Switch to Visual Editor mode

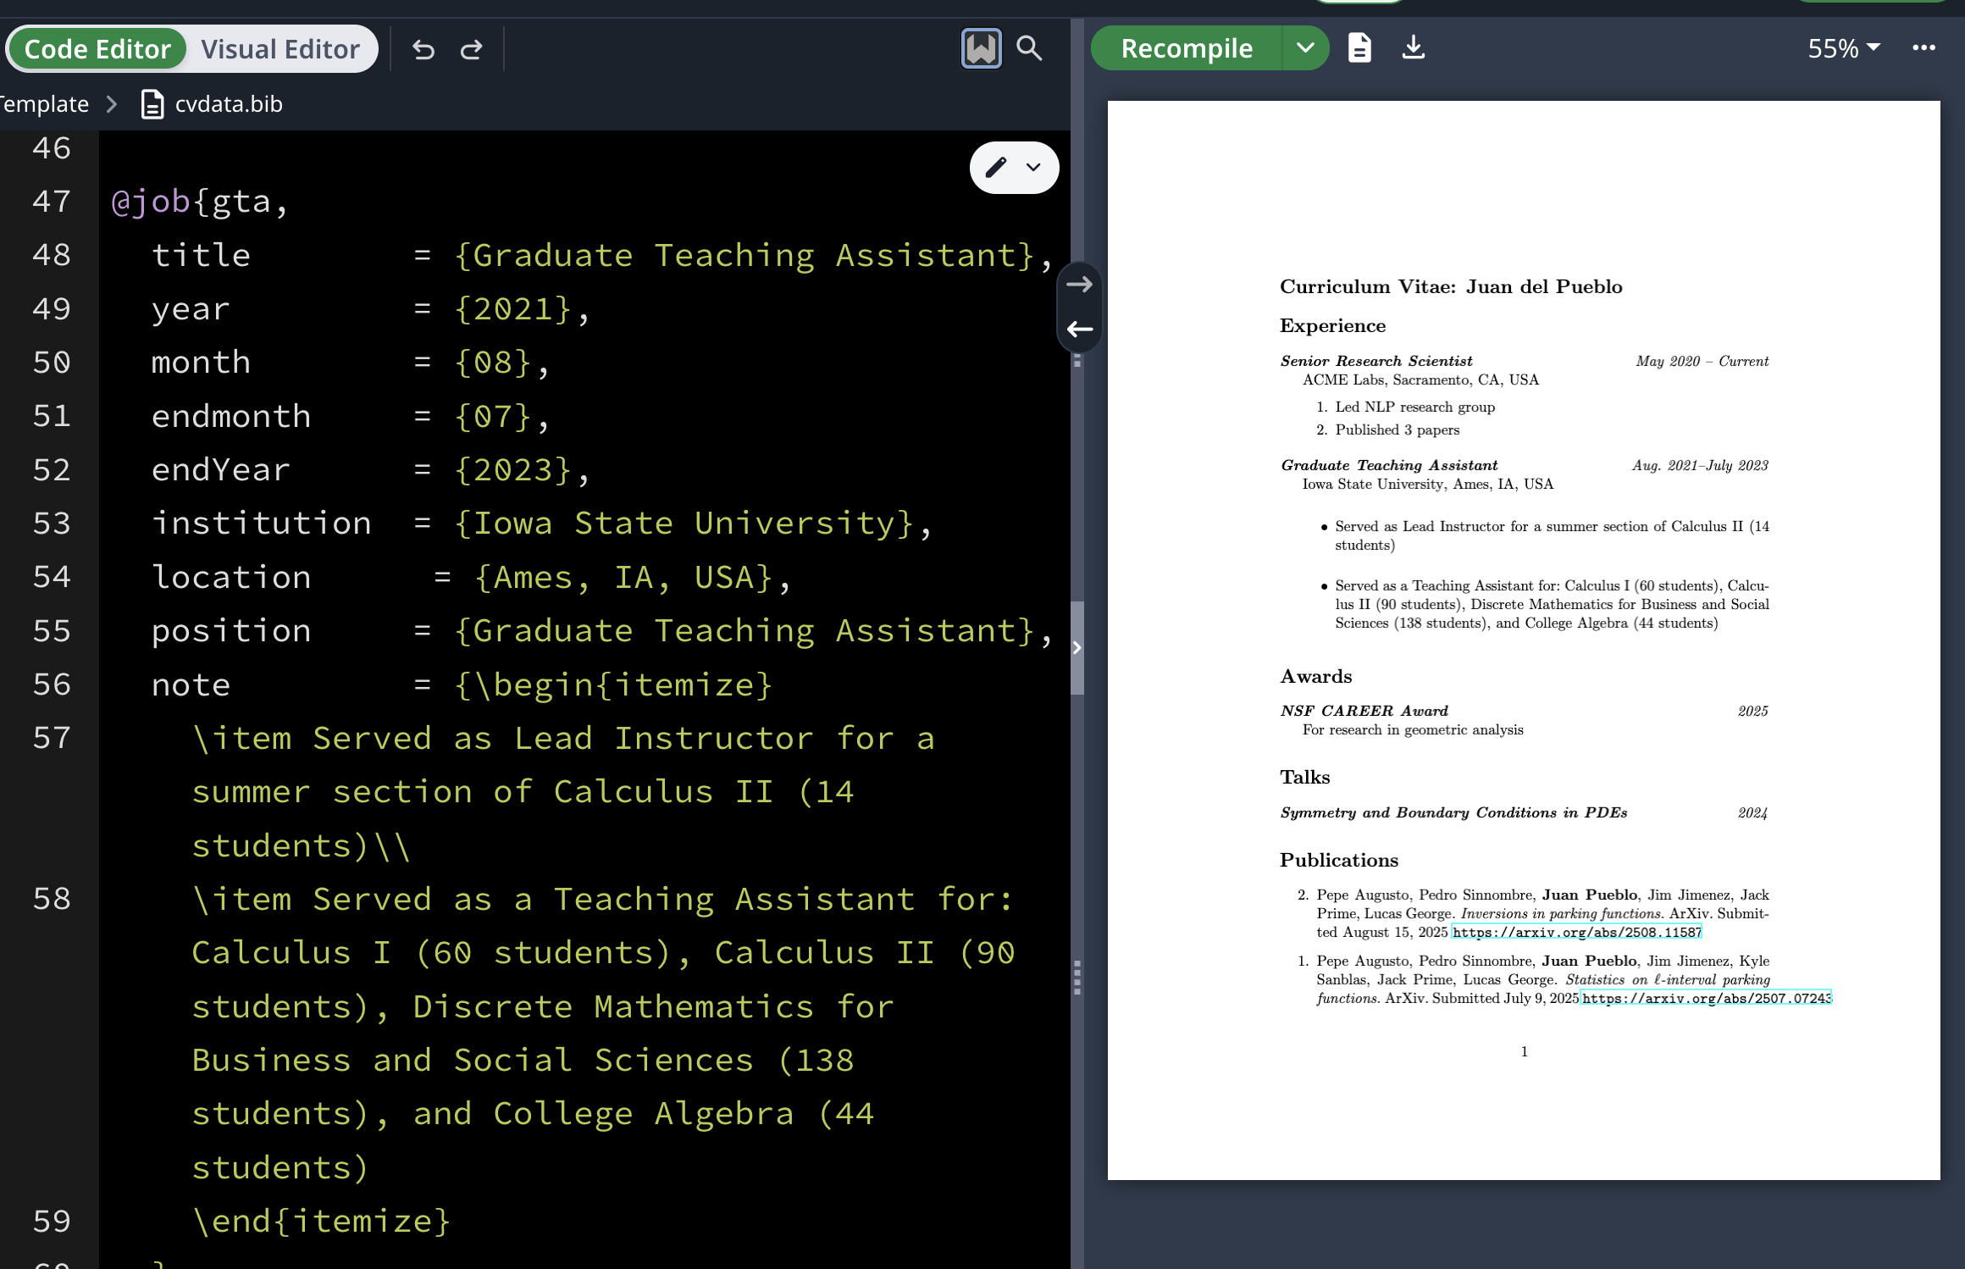(280, 49)
